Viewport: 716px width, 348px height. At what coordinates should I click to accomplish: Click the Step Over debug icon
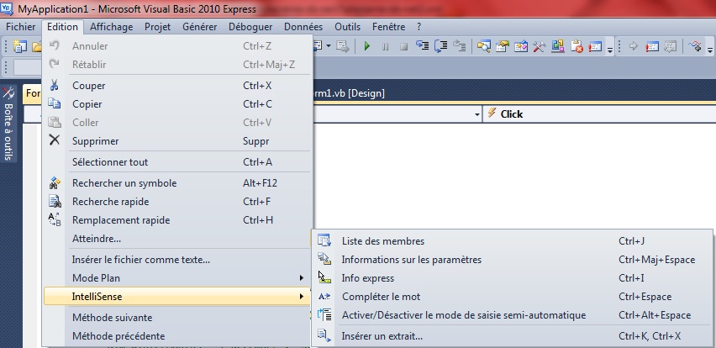pyautogui.click(x=441, y=45)
